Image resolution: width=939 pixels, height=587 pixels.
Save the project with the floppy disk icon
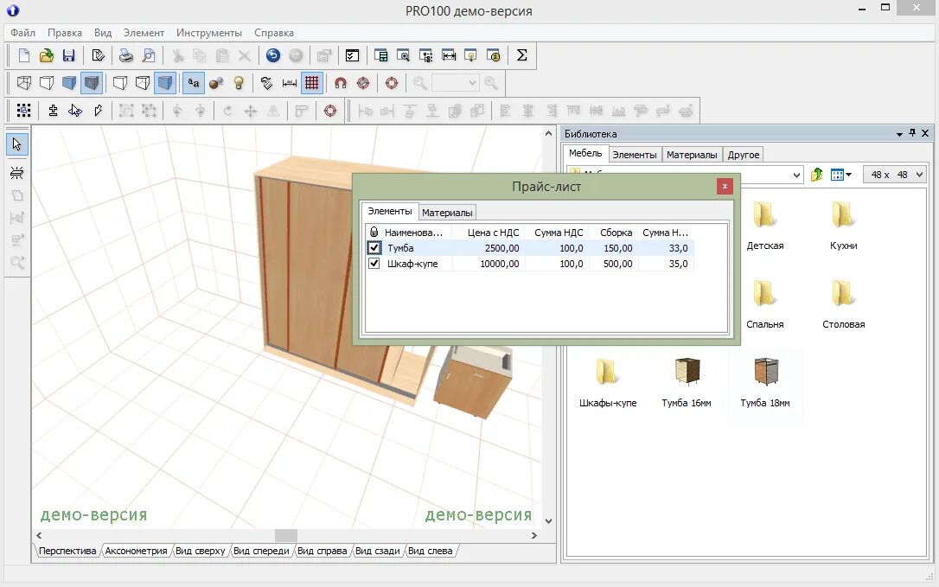click(x=69, y=55)
